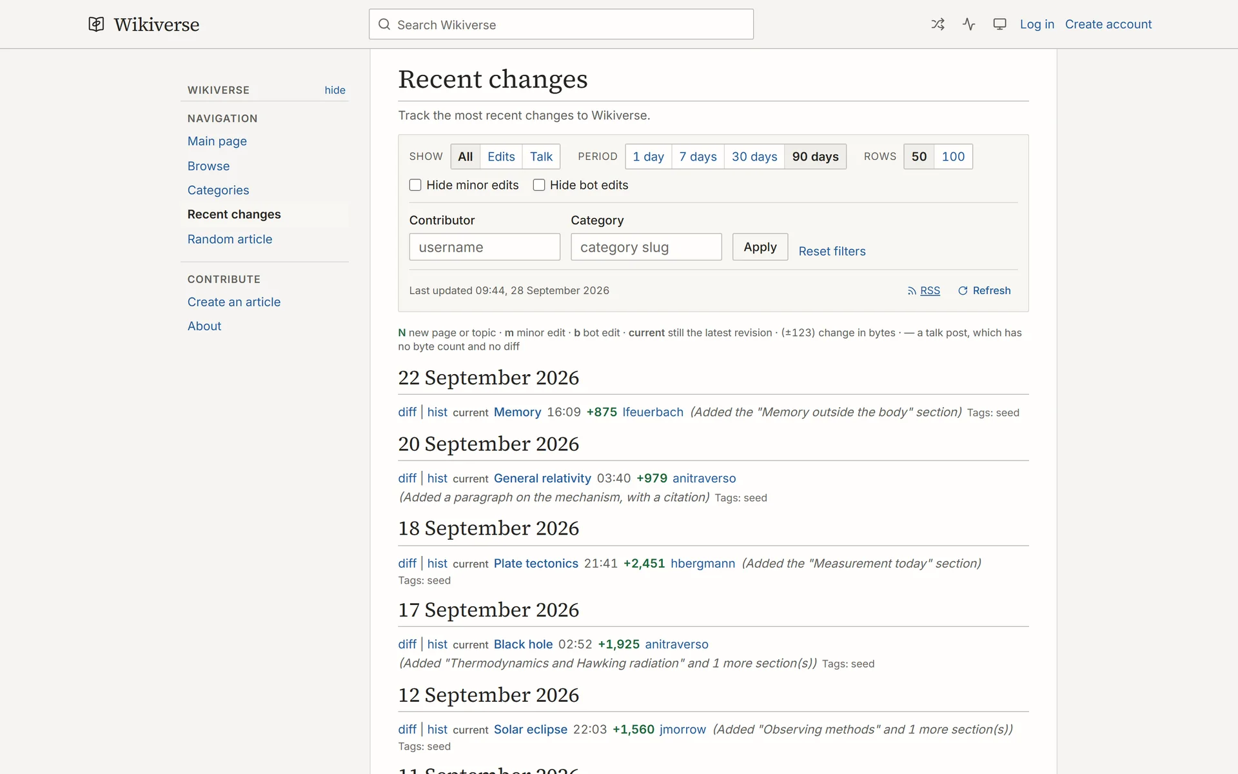Open contributor jmorrow's page

click(x=683, y=729)
